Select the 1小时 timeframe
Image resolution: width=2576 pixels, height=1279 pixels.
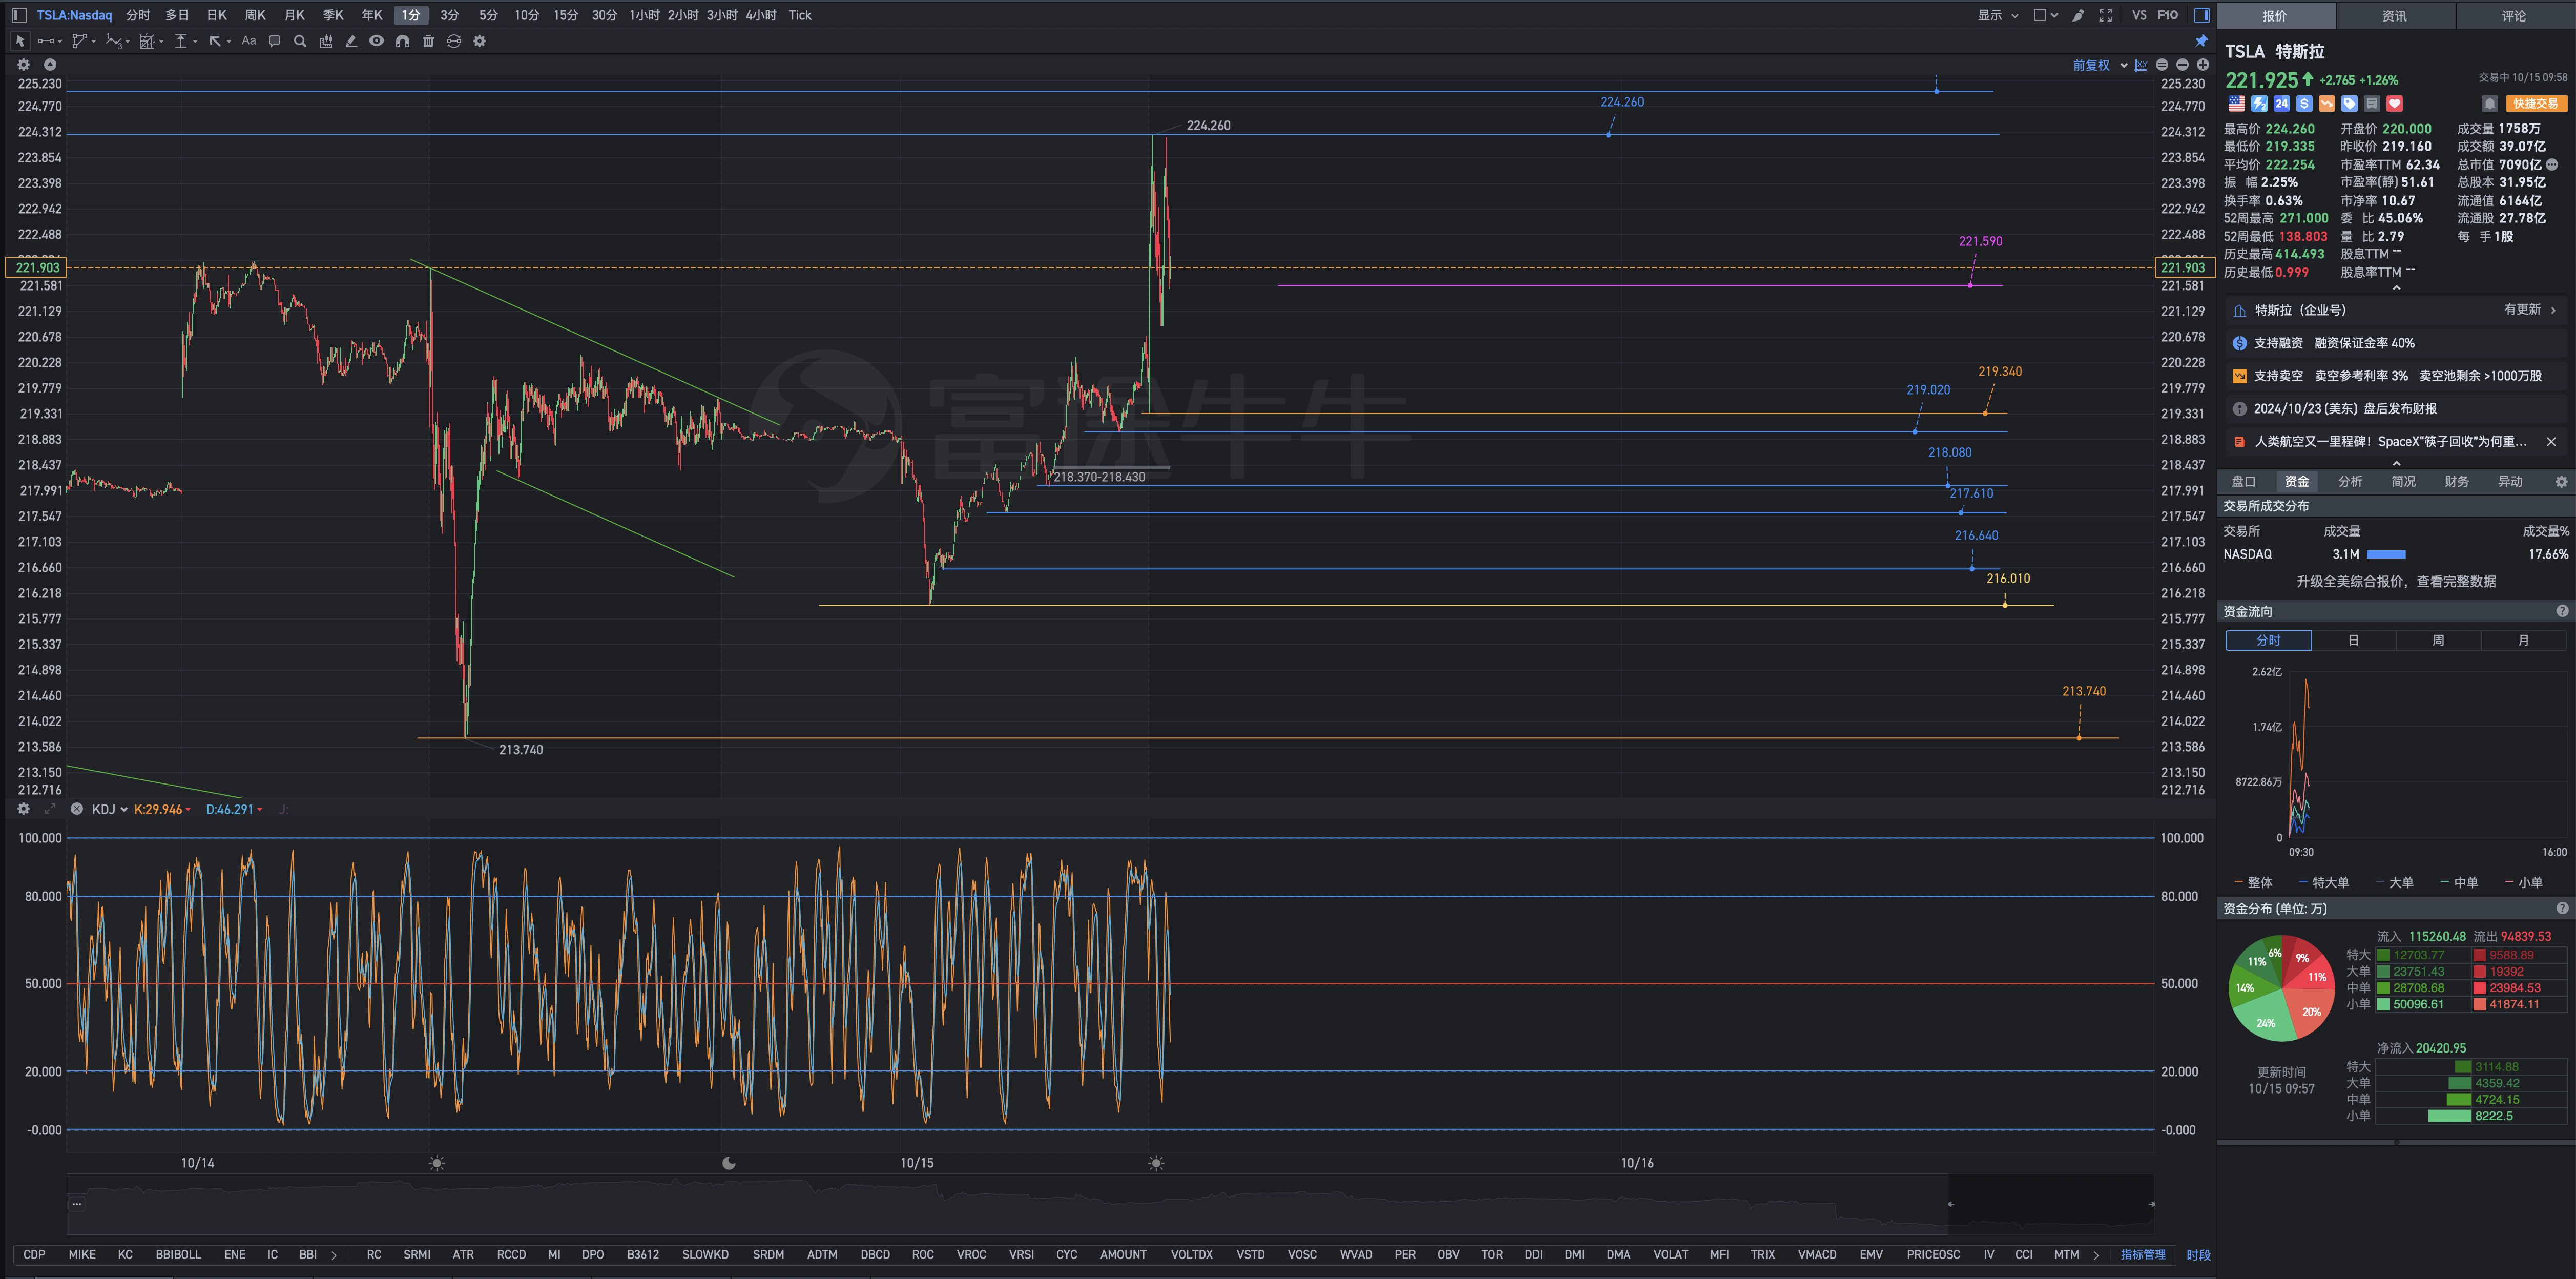pyautogui.click(x=644, y=15)
